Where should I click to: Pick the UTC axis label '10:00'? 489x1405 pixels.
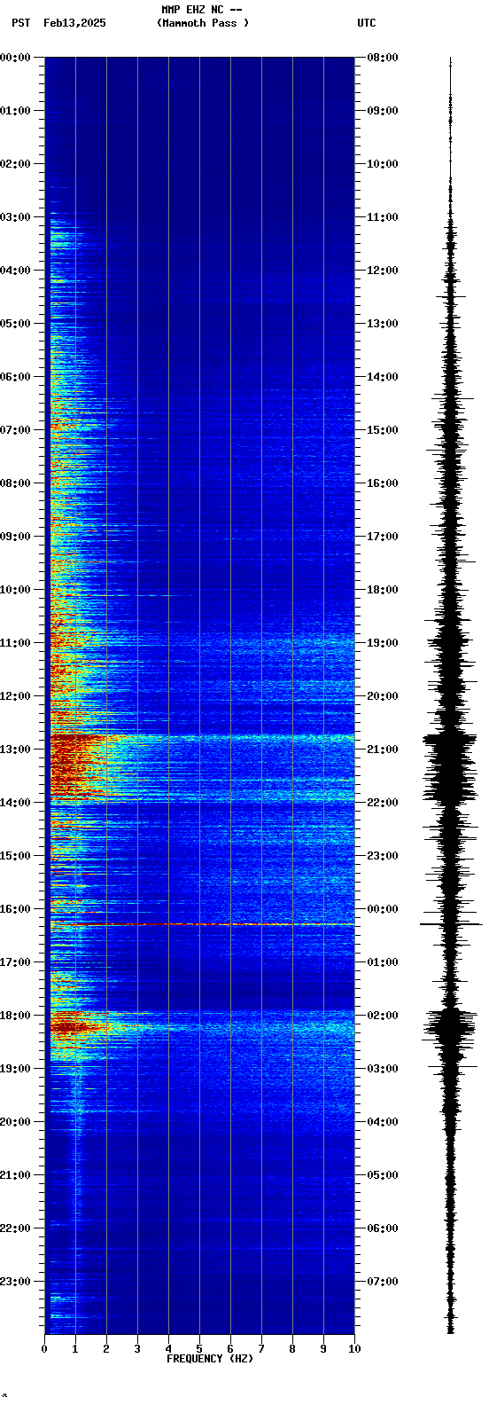click(383, 164)
